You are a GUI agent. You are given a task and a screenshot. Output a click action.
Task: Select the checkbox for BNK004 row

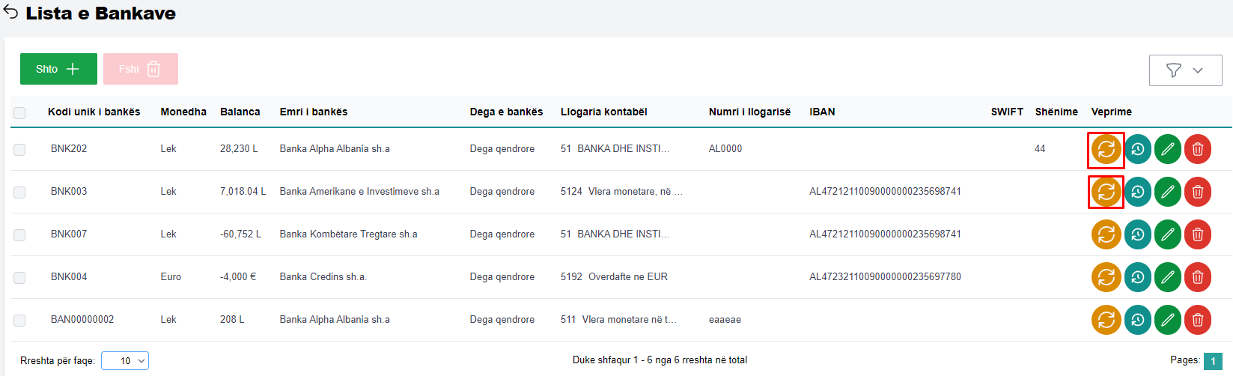pos(19,278)
